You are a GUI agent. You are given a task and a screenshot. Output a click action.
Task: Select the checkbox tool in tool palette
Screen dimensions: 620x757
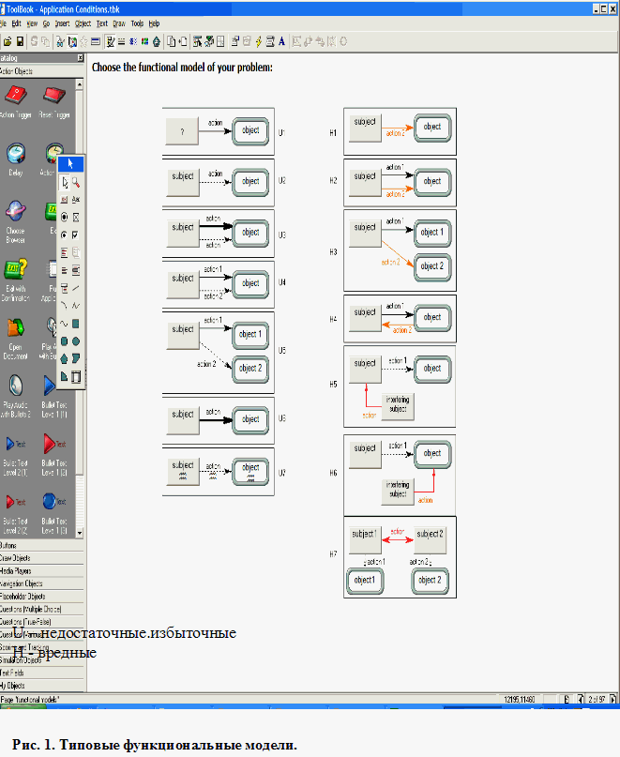(x=76, y=235)
